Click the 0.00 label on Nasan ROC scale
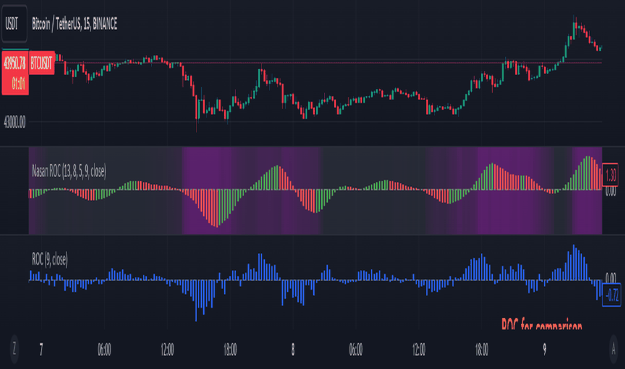The height and width of the screenshot is (369, 625). pyautogui.click(x=610, y=192)
